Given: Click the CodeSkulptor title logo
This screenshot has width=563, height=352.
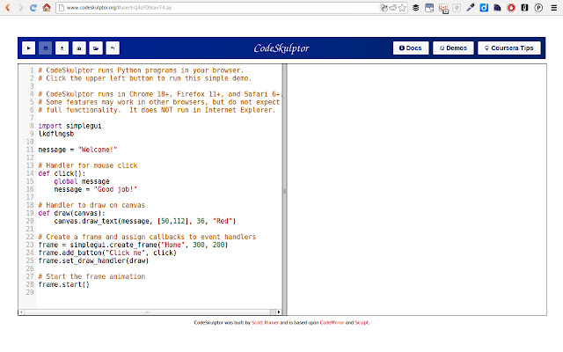Looking at the screenshot, I should pyautogui.click(x=281, y=48).
